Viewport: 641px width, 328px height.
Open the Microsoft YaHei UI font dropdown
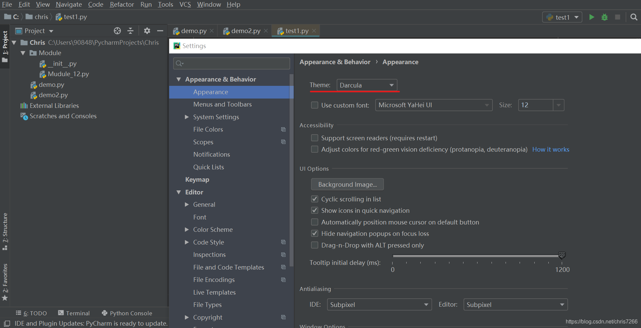pyautogui.click(x=434, y=105)
